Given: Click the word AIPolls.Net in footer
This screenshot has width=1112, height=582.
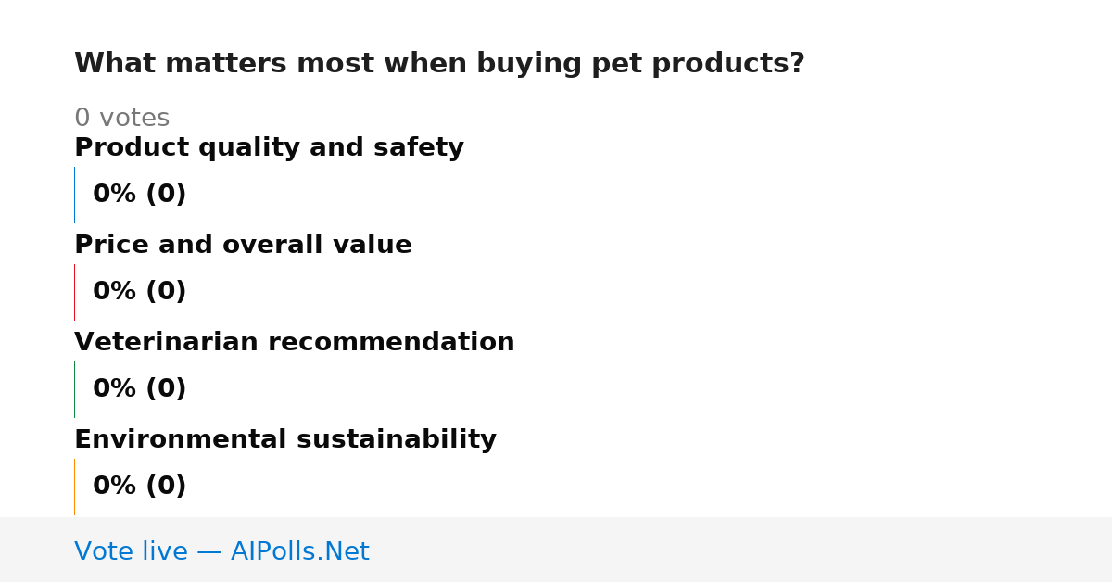Looking at the screenshot, I should point(299,552).
